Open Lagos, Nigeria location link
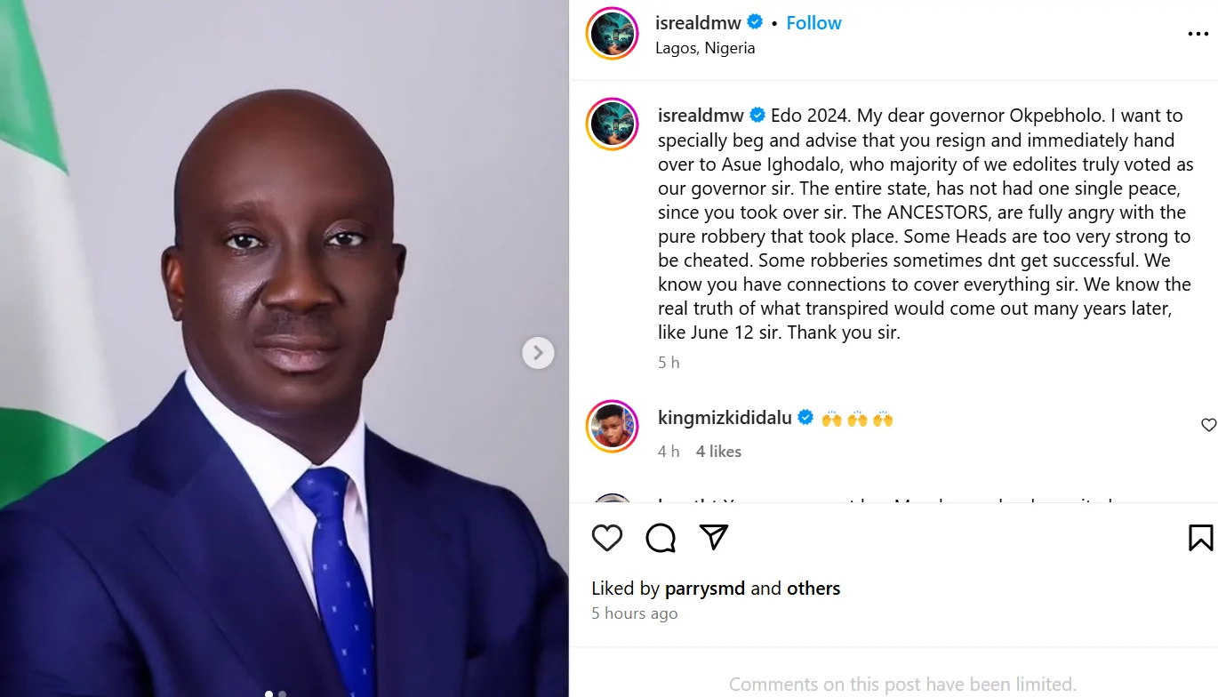 pos(705,48)
